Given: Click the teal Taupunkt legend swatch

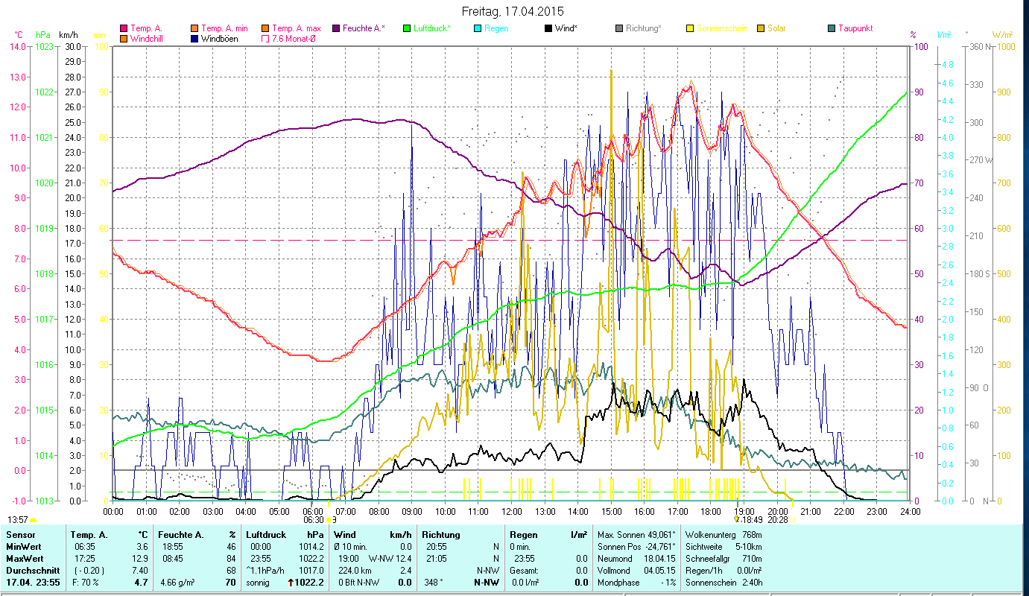Looking at the screenshot, I should (x=831, y=29).
